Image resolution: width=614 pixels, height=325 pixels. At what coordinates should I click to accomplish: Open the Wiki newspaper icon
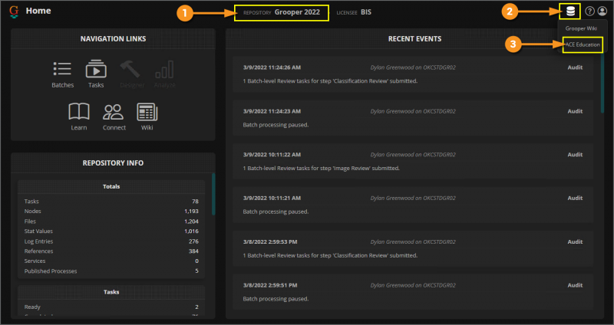point(147,112)
